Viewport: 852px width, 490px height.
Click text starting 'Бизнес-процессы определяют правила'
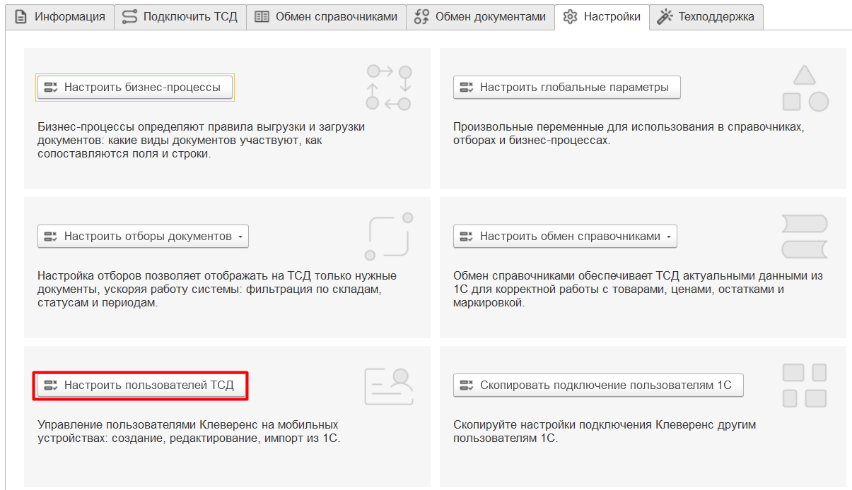201,141
